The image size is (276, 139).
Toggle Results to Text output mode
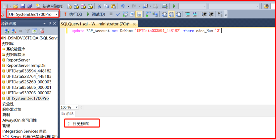pyautogui.click(x=164, y=14)
